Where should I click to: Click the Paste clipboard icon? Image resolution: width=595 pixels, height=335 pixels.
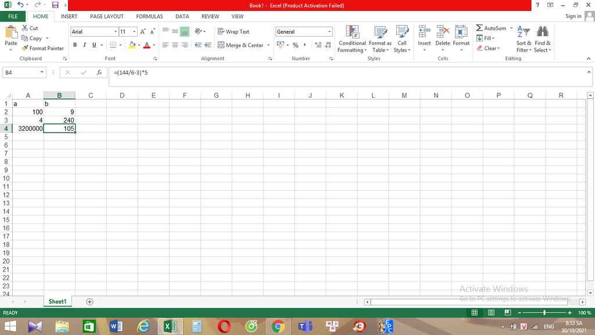pyautogui.click(x=11, y=33)
